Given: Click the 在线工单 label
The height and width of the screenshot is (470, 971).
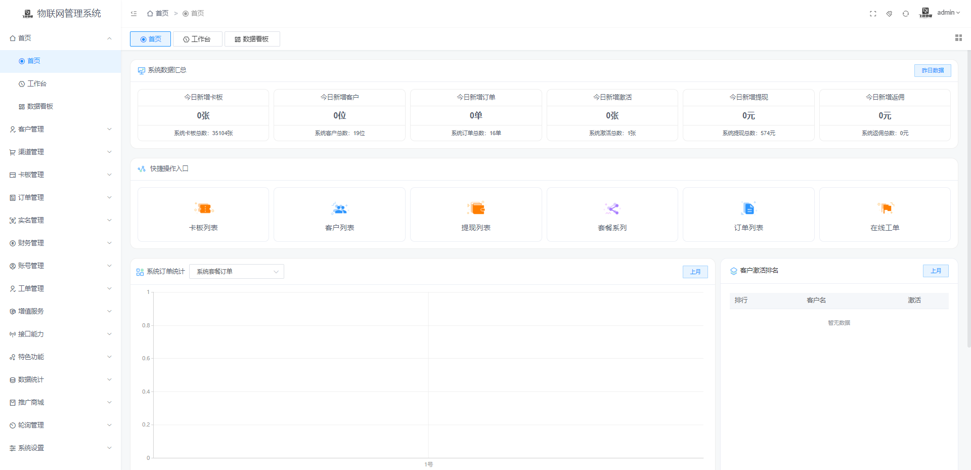Looking at the screenshot, I should 885,228.
